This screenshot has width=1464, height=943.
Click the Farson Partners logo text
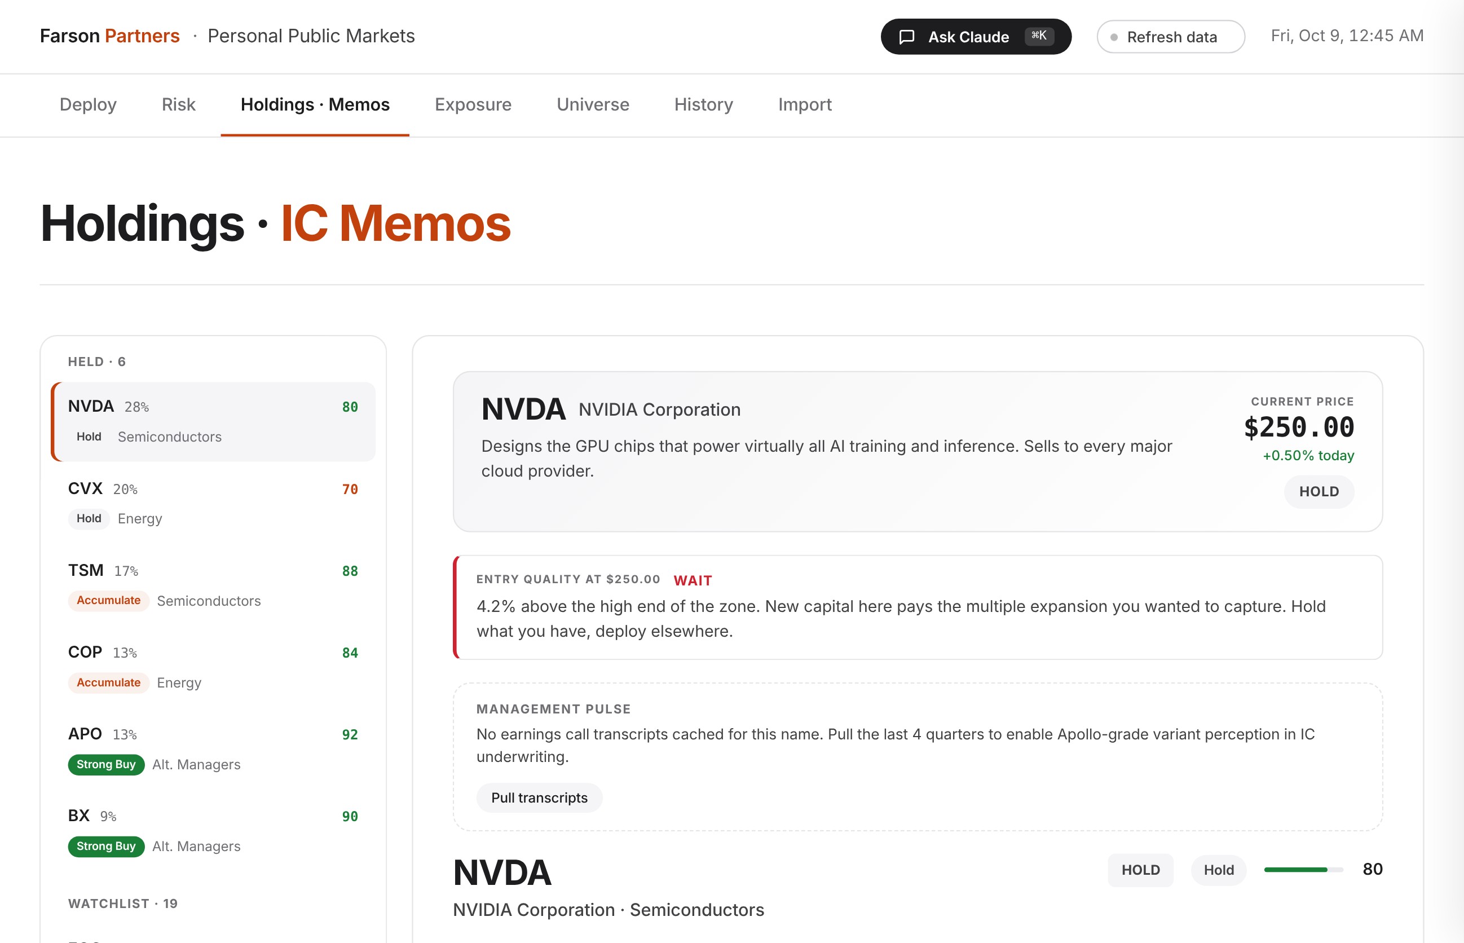(x=109, y=36)
